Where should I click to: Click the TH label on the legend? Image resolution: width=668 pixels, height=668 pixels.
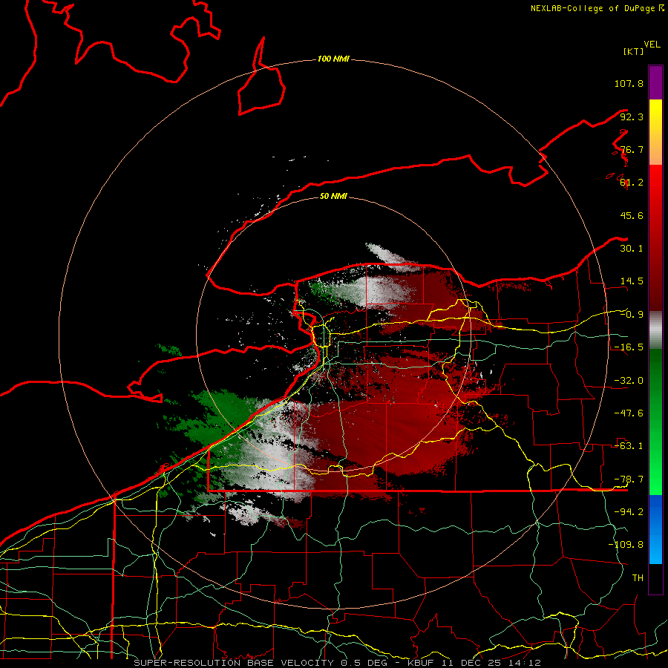tap(638, 578)
